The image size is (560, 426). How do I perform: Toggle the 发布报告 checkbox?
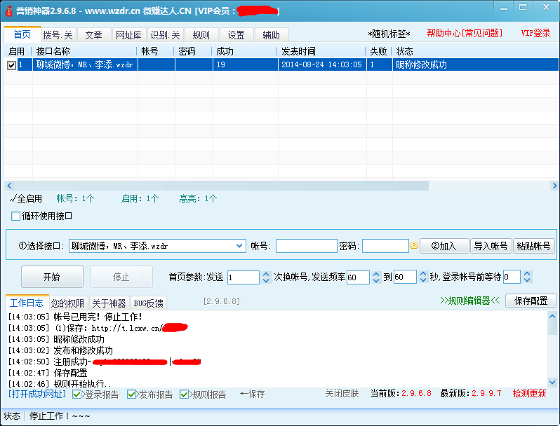pos(131,394)
